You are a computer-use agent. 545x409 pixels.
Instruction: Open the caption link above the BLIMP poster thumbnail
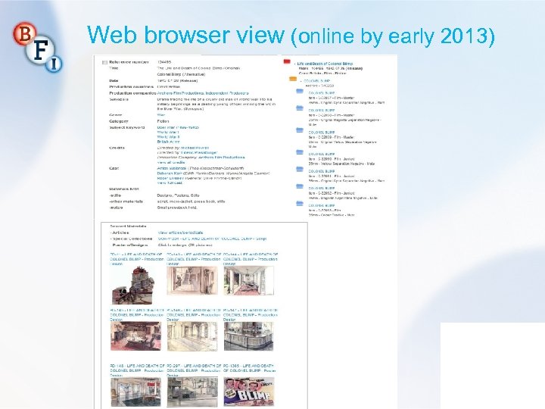[249, 368]
